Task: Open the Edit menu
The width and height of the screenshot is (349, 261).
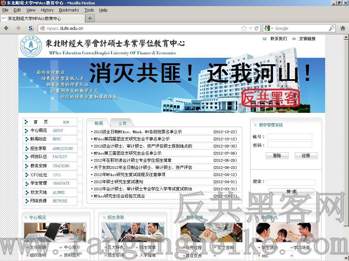Action: [x=17, y=10]
